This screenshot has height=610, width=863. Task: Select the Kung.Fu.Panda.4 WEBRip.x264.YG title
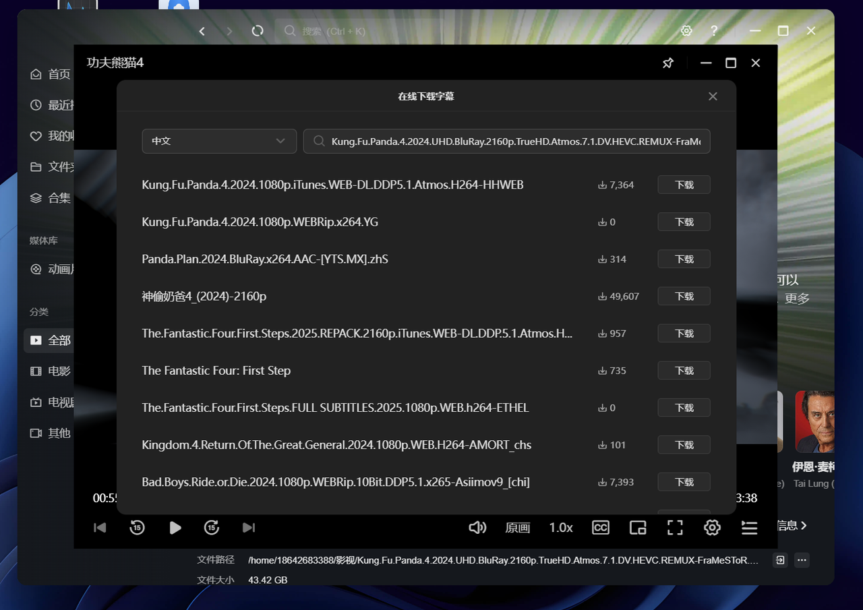tap(260, 222)
